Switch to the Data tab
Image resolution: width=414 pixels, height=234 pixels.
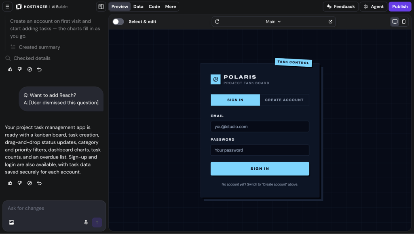pos(138,6)
